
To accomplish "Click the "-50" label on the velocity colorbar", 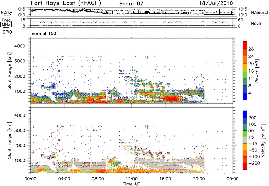I will [253, 150].
